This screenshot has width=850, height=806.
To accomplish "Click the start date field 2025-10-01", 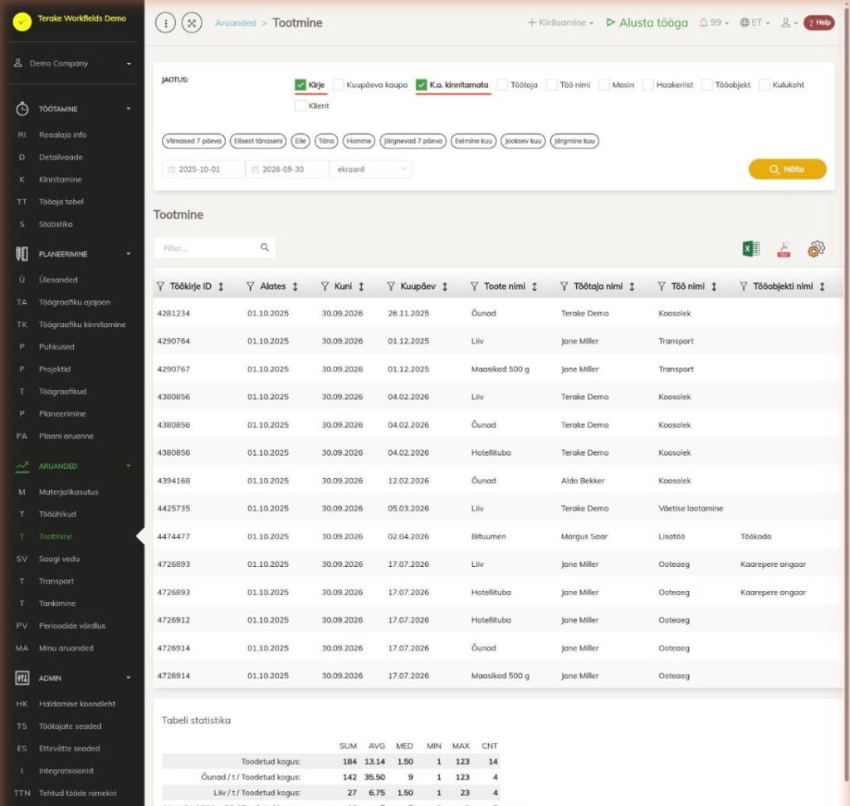I will 203,169.
